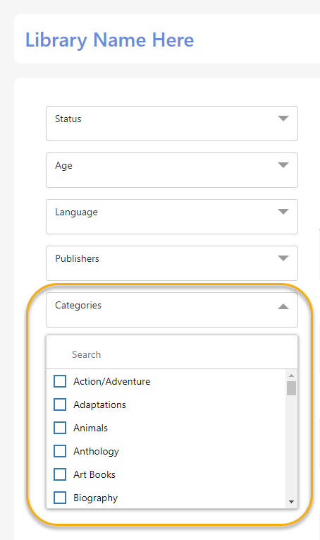
Task: Tick the Adaptations category checkbox
Action: pos(60,404)
